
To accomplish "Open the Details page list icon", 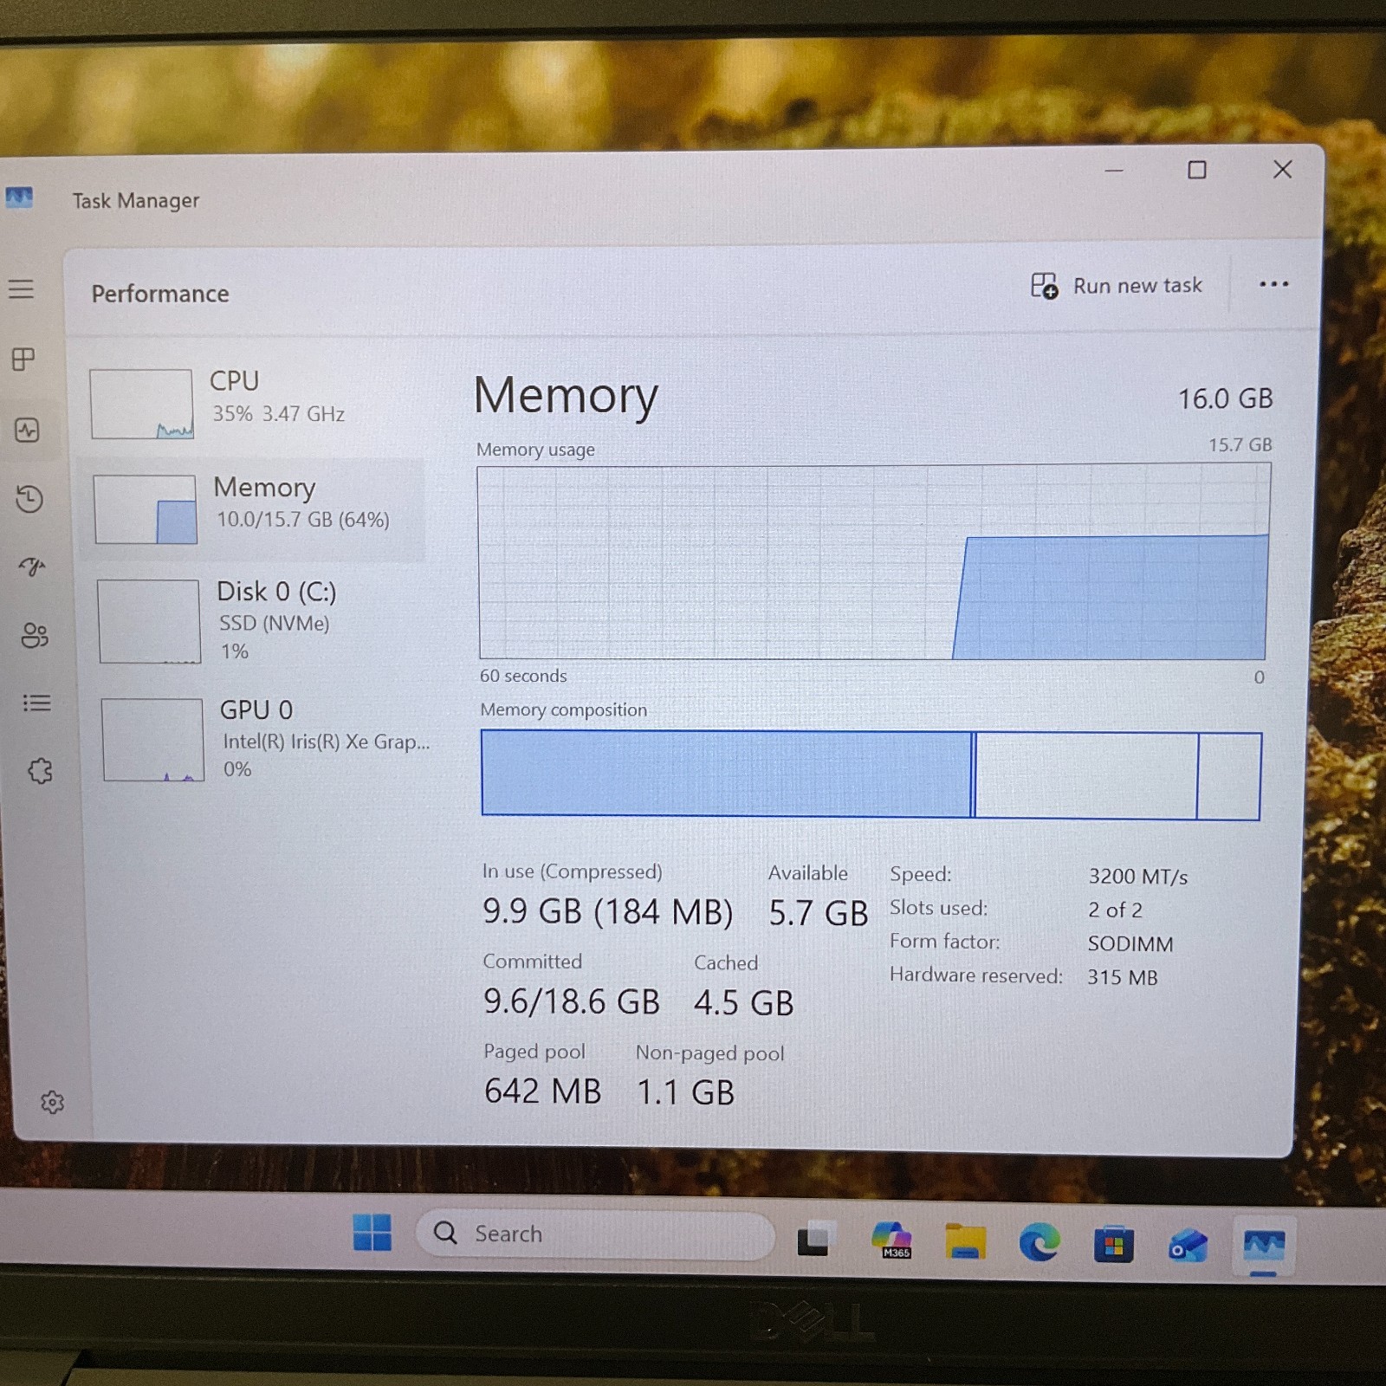I will point(36,703).
